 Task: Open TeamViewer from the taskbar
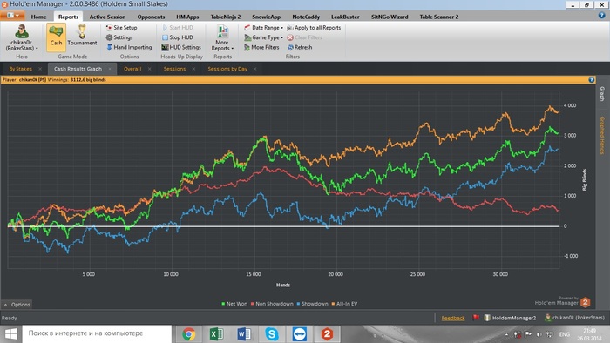click(299, 333)
